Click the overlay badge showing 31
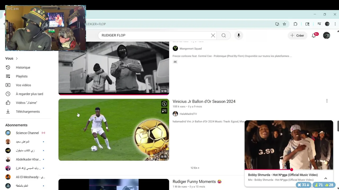The height and width of the screenshot is (190, 339). pyautogui.click(x=304, y=185)
